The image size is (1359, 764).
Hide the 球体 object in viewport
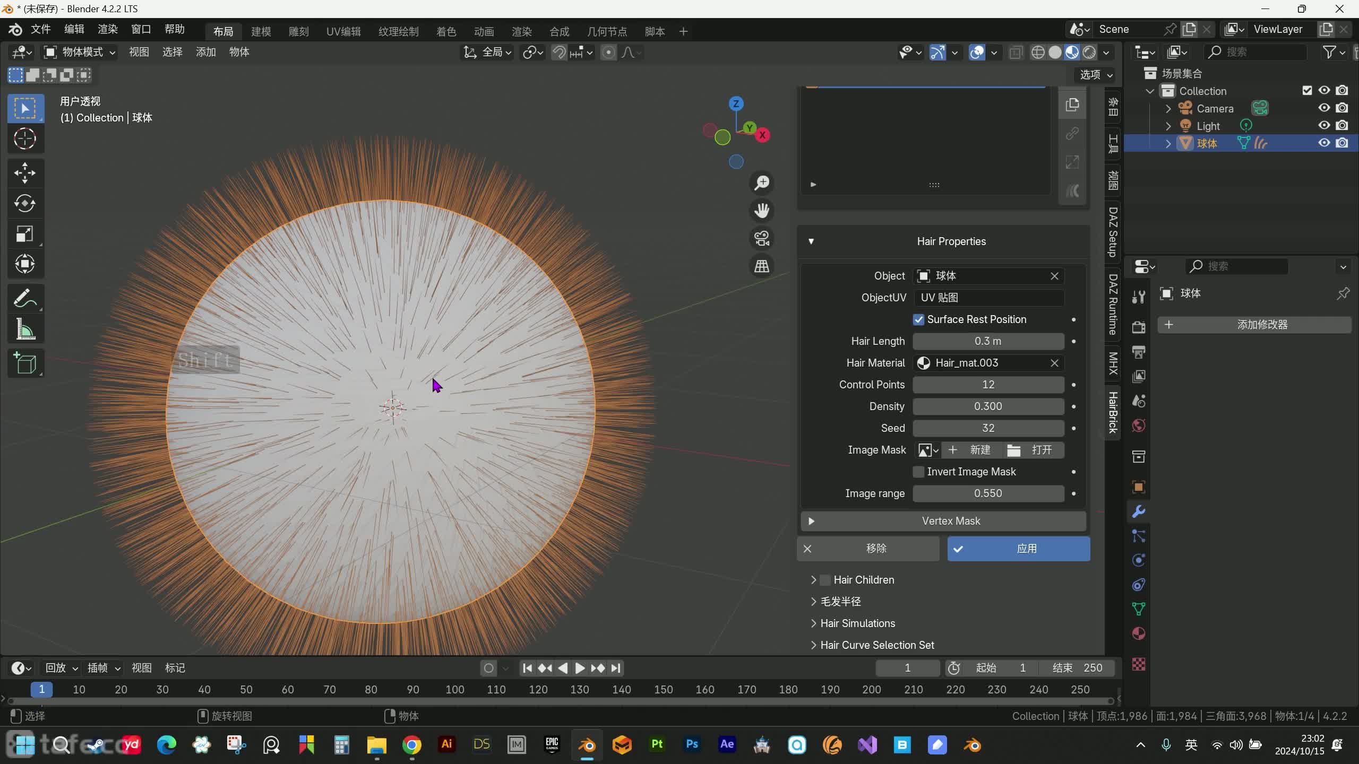click(x=1324, y=143)
